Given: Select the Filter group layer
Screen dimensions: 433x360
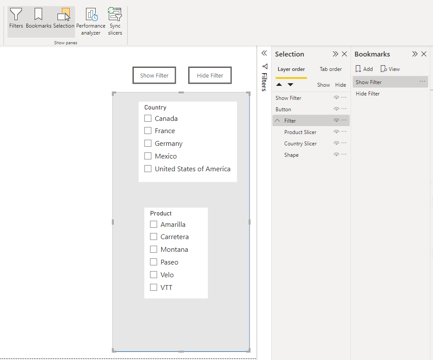Looking at the screenshot, I should [x=311, y=121].
